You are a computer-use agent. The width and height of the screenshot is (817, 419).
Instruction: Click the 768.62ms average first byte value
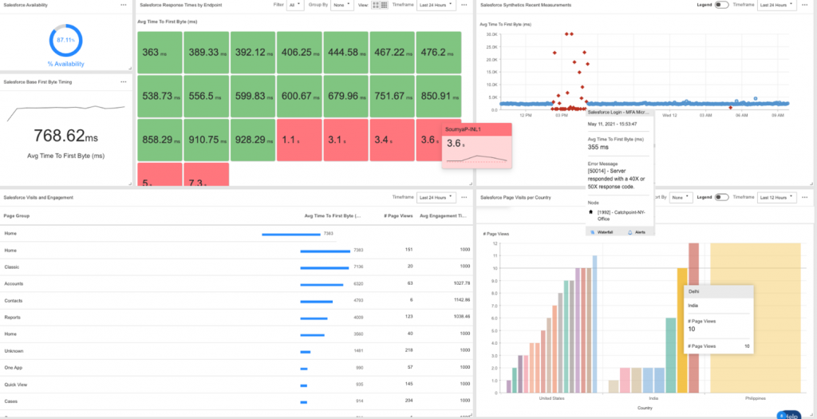pyautogui.click(x=65, y=136)
